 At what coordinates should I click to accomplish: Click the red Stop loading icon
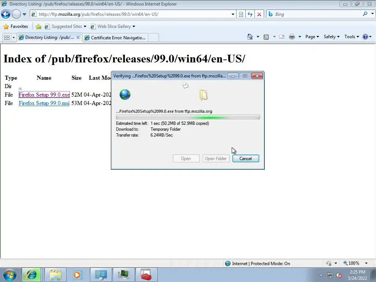(x=259, y=14)
